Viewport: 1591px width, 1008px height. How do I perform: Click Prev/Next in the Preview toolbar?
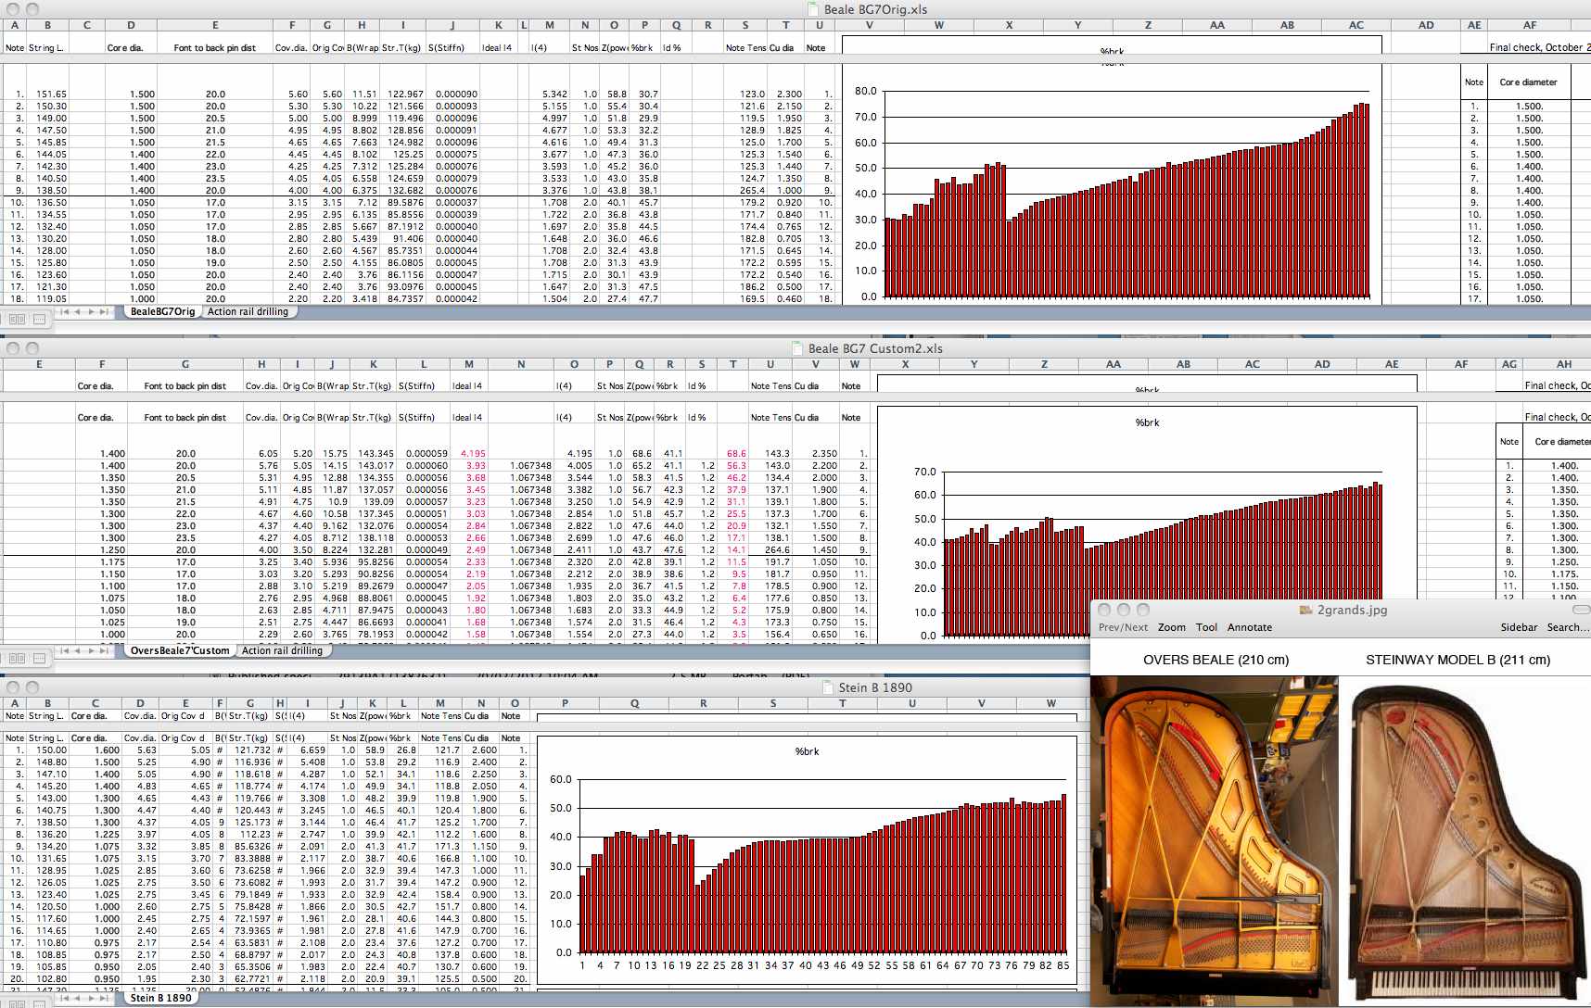tap(1123, 627)
